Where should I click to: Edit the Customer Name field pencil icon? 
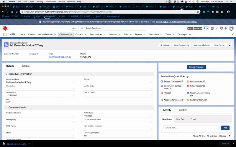tap(73, 82)
